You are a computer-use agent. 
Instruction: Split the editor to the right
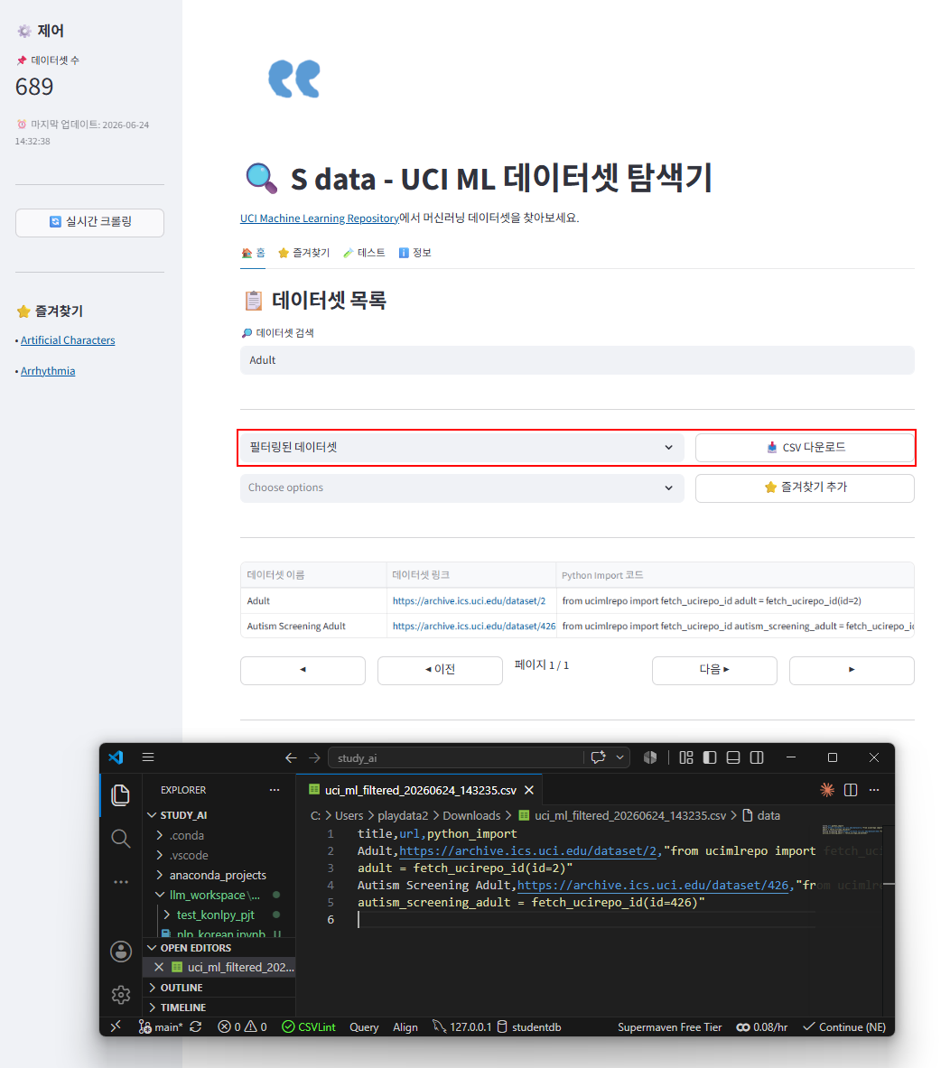[851, 789]
